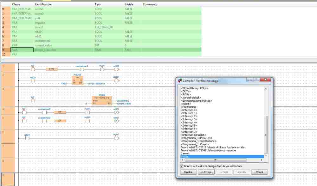Viewport: 317px width, 186px height.
Task: Select the DF instruction in network 4
Action: [x=60, y=112]
